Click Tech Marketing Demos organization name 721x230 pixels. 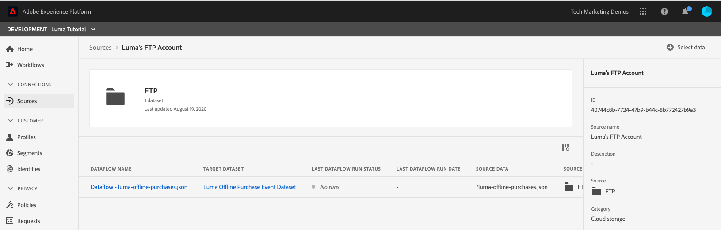click(x=599, y=11)
